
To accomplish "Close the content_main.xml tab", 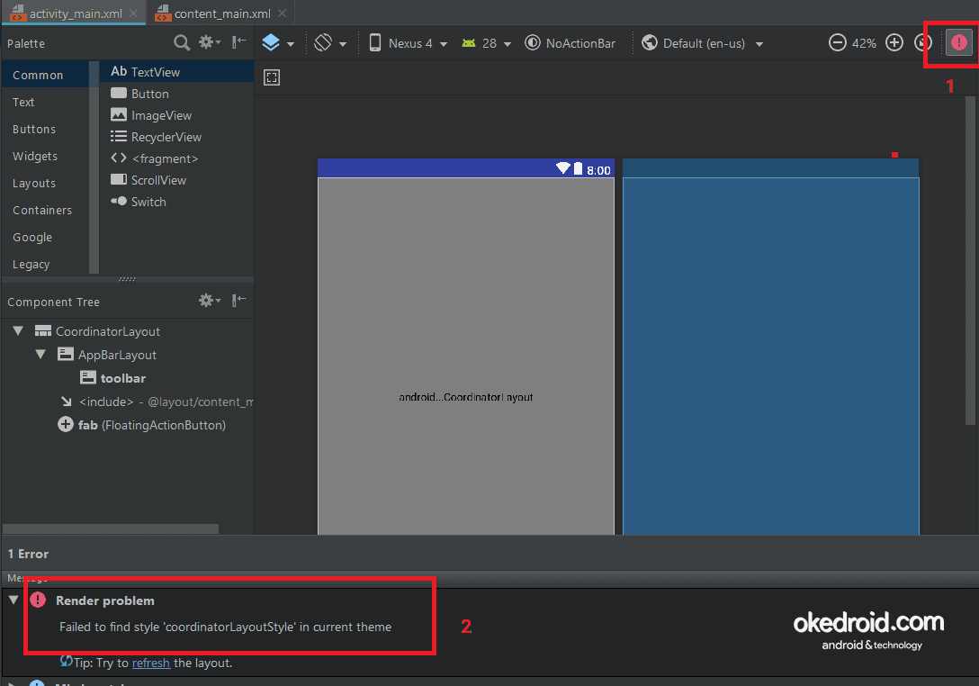I will coord(283,14).
